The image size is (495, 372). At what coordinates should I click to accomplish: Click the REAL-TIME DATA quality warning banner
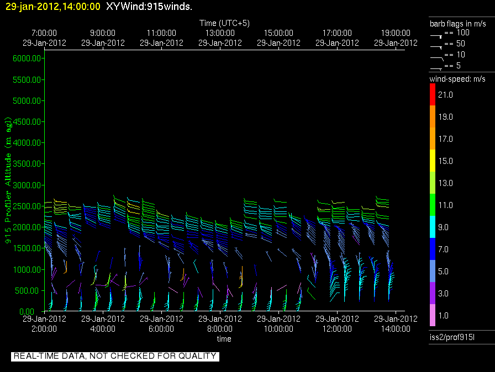point(115,357)
